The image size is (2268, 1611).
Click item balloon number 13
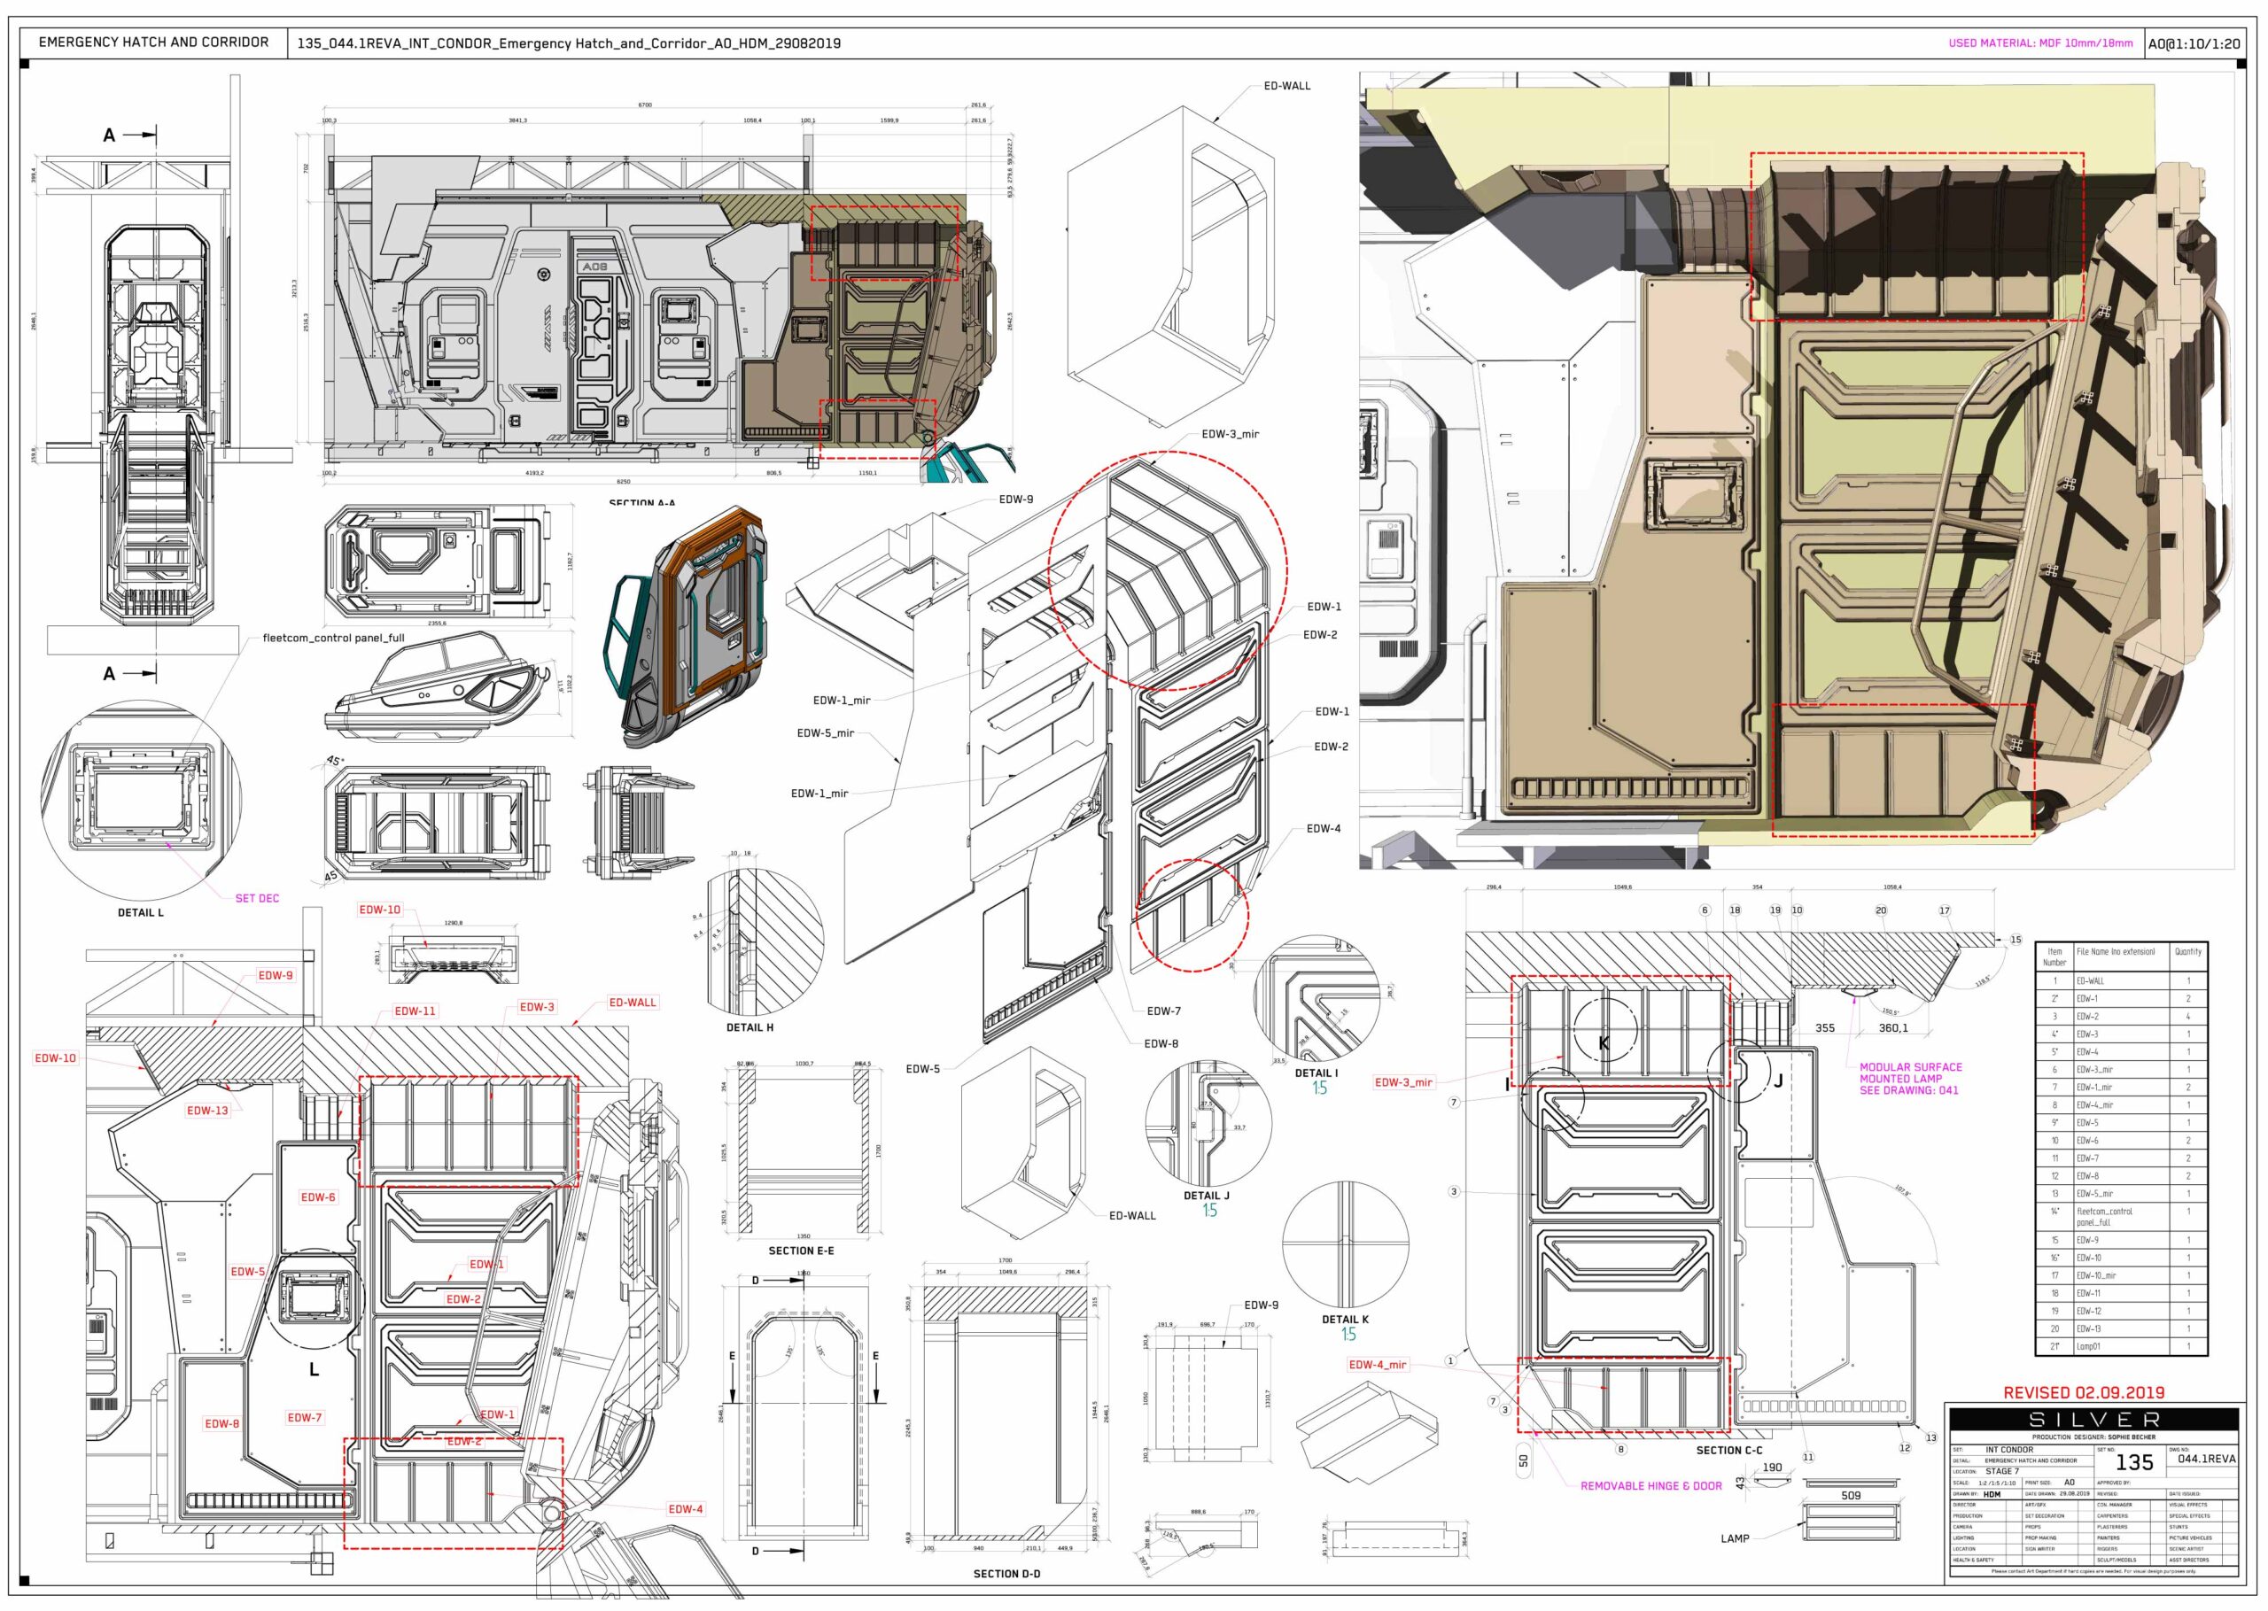tap(1930, 1437)
